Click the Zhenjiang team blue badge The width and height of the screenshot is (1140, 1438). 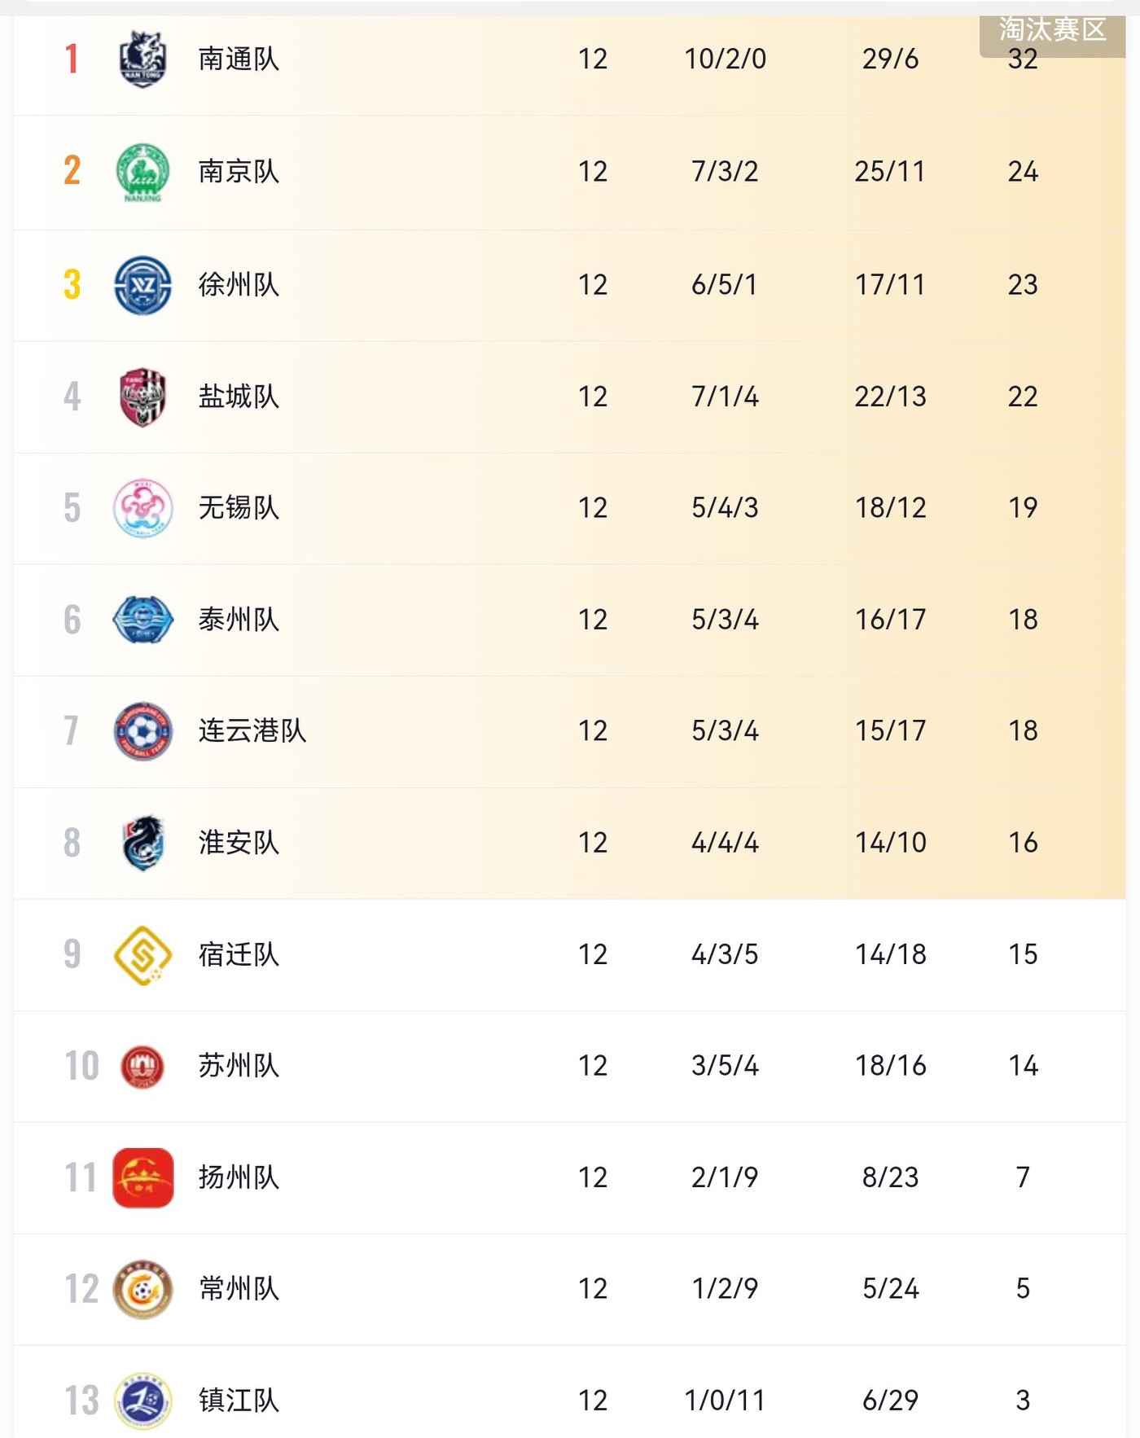(x=142, y=1401)
